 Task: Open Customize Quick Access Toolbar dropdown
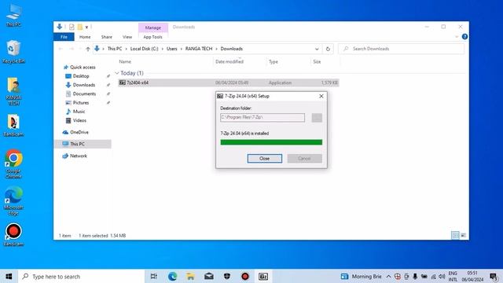[86, 27]
